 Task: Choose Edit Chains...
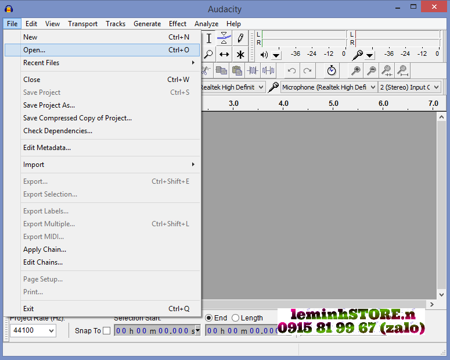point(102,262)
